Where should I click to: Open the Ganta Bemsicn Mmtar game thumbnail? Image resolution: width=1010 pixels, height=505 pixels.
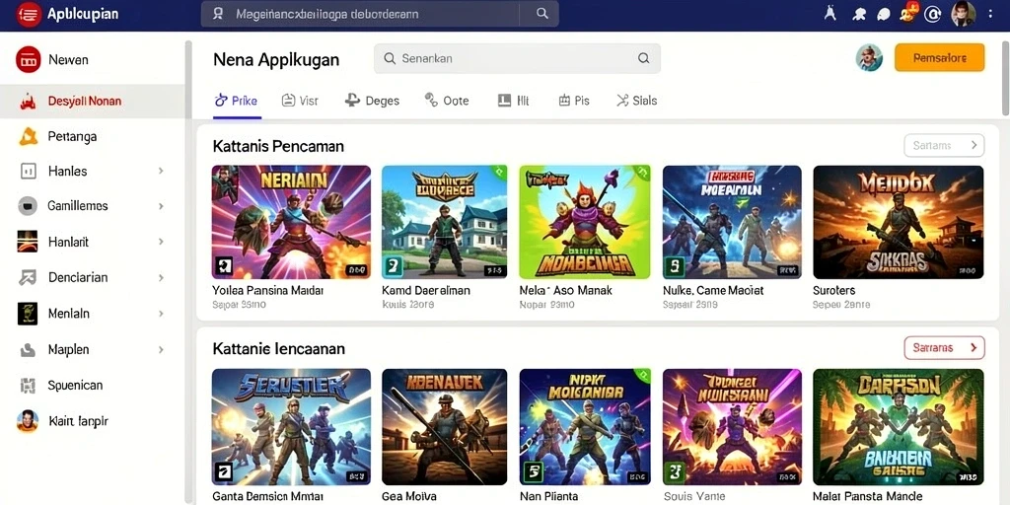(x=291, y=426)
